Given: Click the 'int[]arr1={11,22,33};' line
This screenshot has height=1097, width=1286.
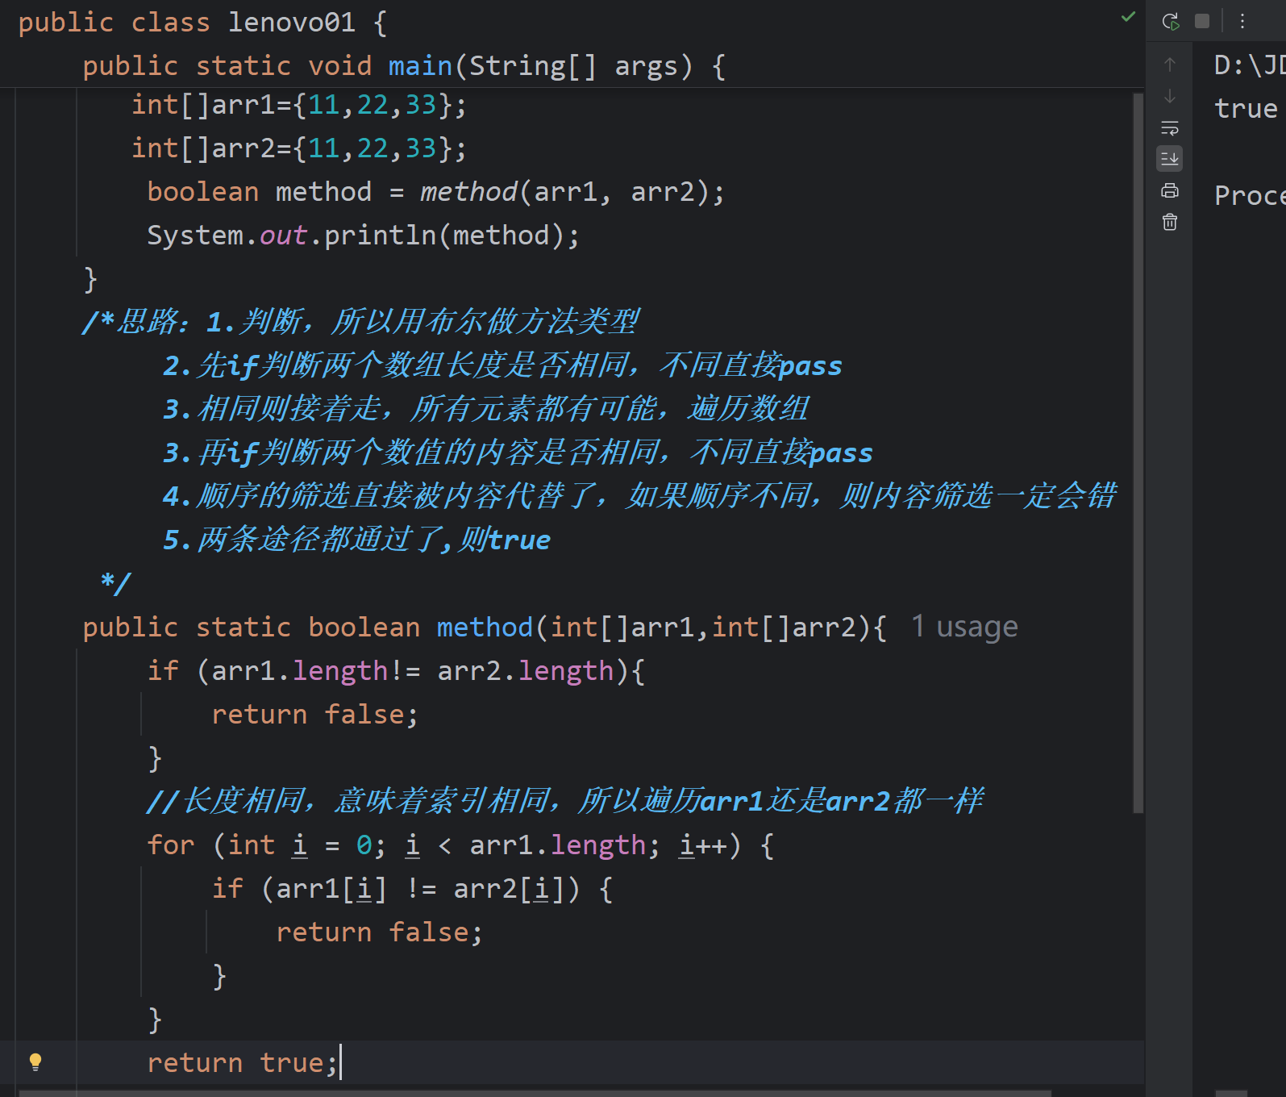Looking at the screenshot, I should [x=298, y=104].
